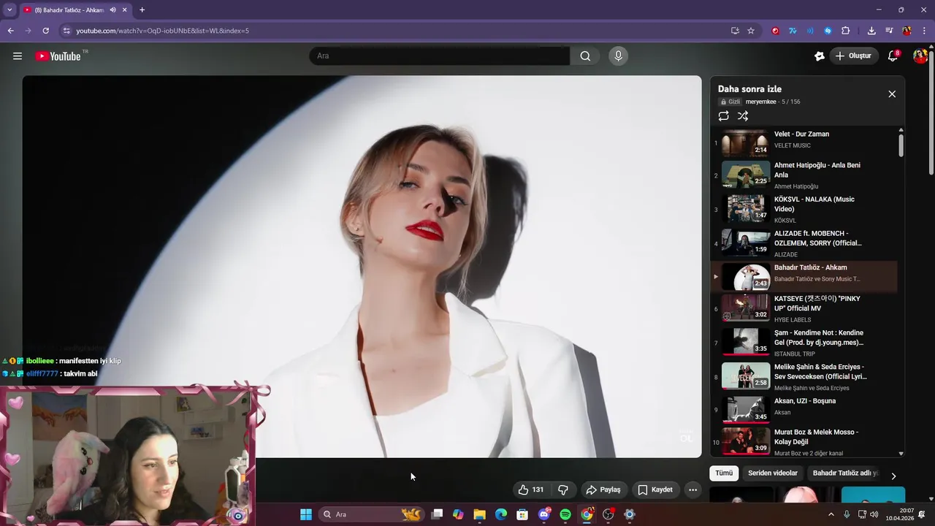This screenshot has height=526, width=935.
Task: Open the meryemkee playlist owner link
Action: (760, 102)
